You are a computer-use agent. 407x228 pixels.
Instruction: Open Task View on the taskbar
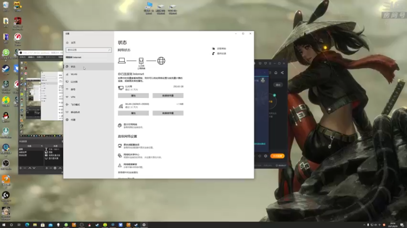19,225
